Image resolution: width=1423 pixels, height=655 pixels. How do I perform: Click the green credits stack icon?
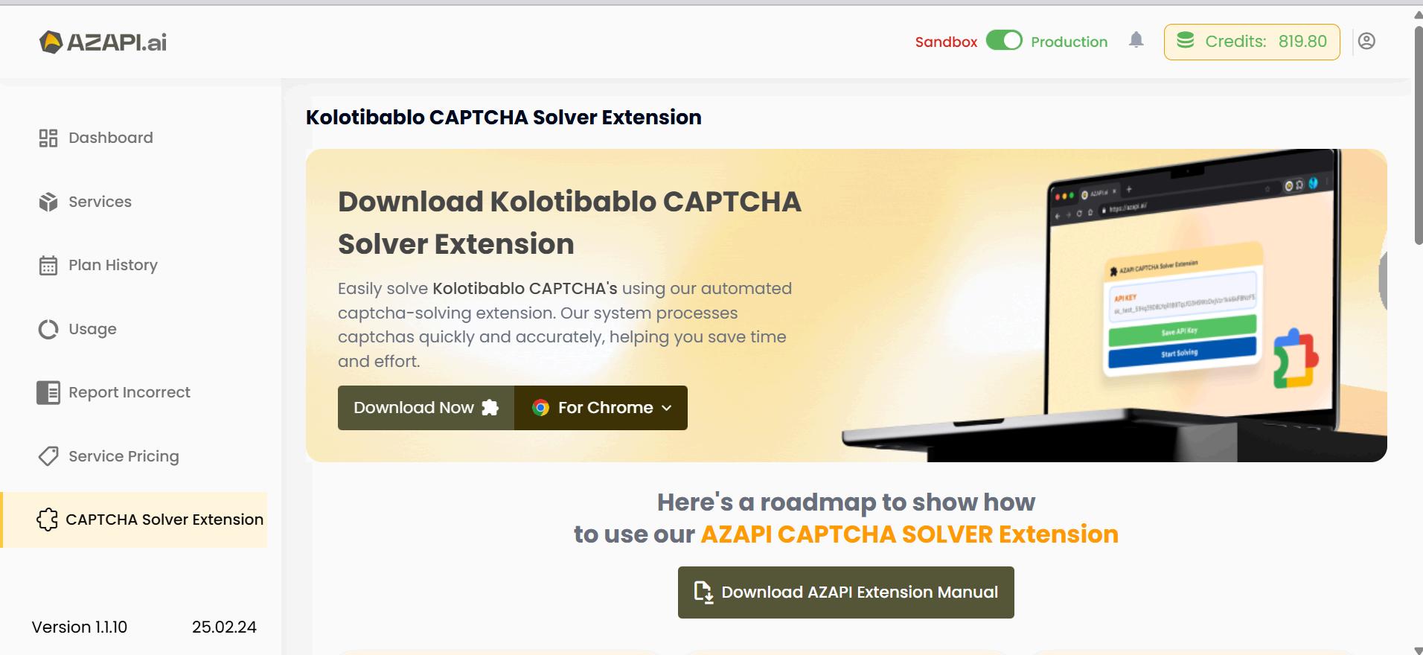pyautogui.click(x=1185, y=41)
